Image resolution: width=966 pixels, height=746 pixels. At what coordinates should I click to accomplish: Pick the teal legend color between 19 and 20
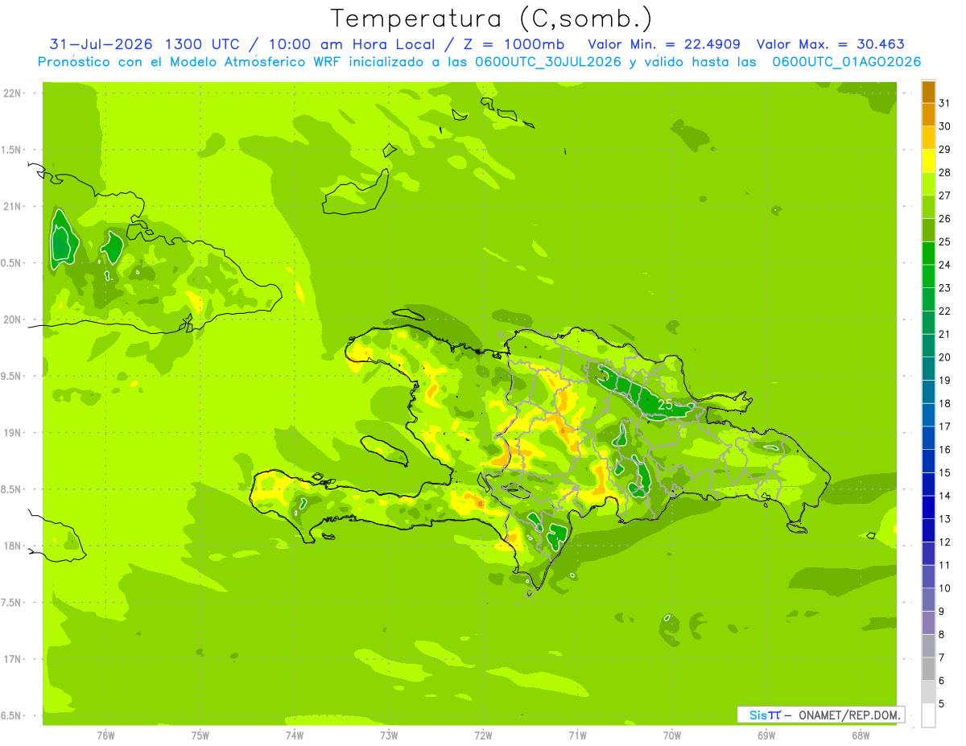[x=928, y=369]
